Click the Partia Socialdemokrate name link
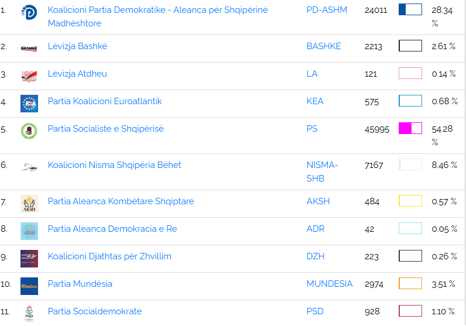The image size is (466, 326). click(x=95, y=311)
